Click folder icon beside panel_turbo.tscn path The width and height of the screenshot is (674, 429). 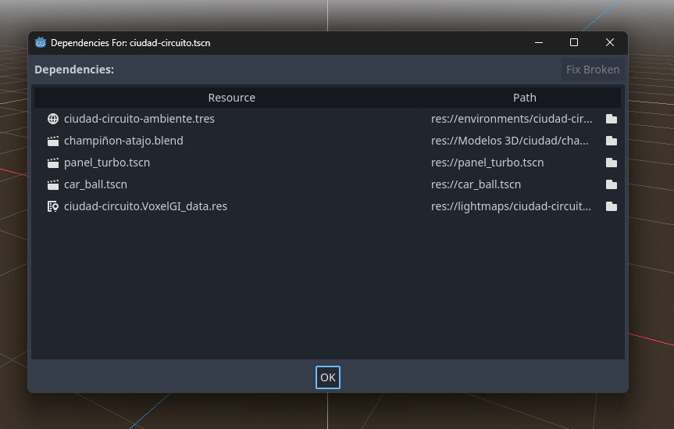(612, 163)
